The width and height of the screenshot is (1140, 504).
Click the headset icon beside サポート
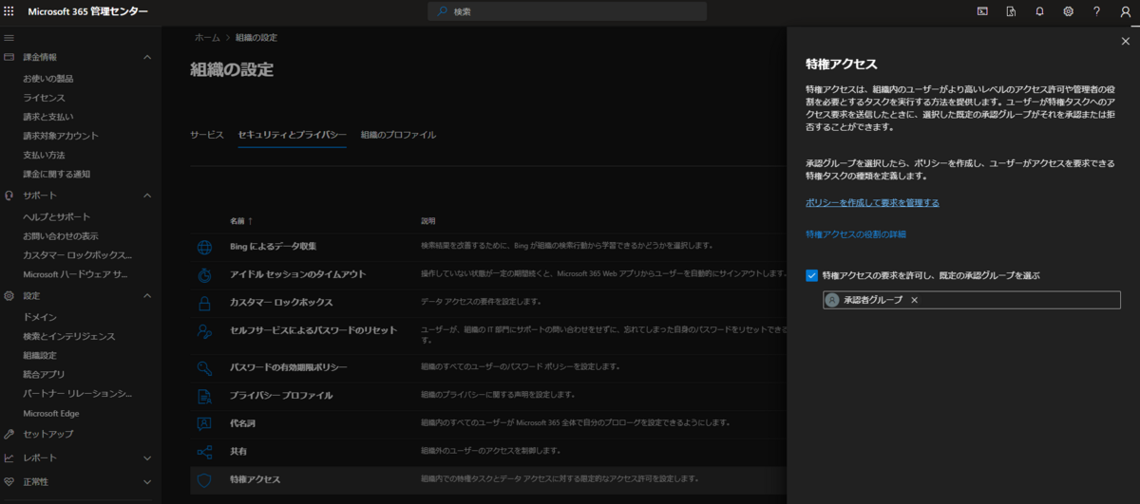[x=9, y=196]
